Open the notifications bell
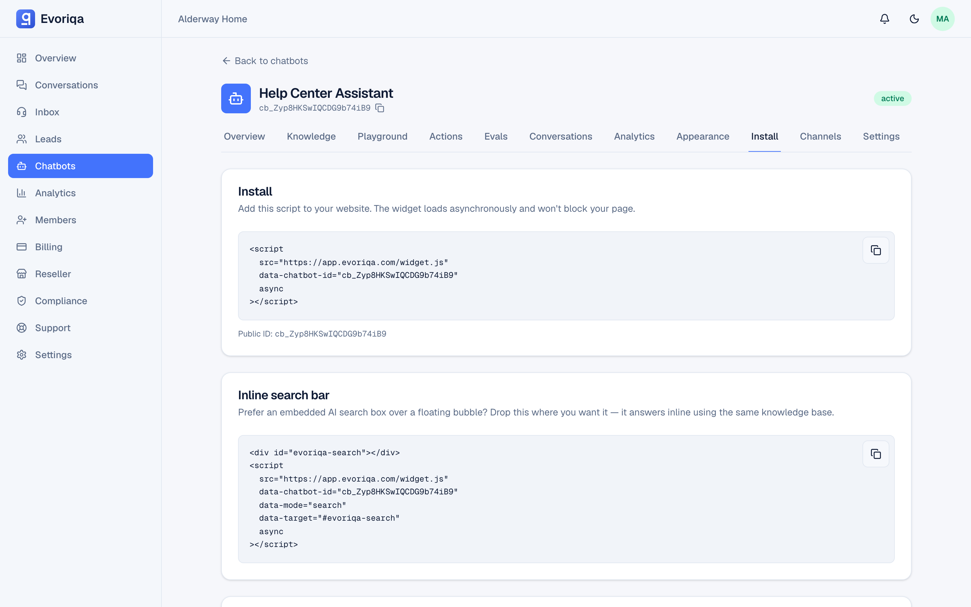Viewport: 971px width, 607px height. [884, 19]
